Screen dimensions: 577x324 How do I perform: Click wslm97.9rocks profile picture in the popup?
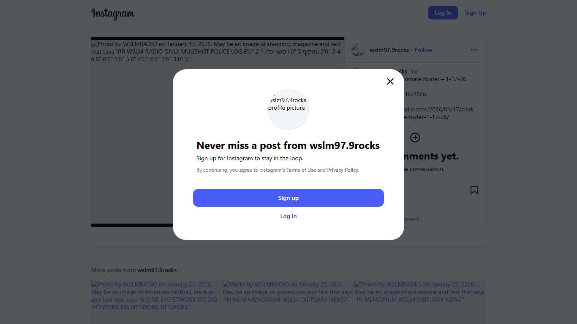(288, 109)
